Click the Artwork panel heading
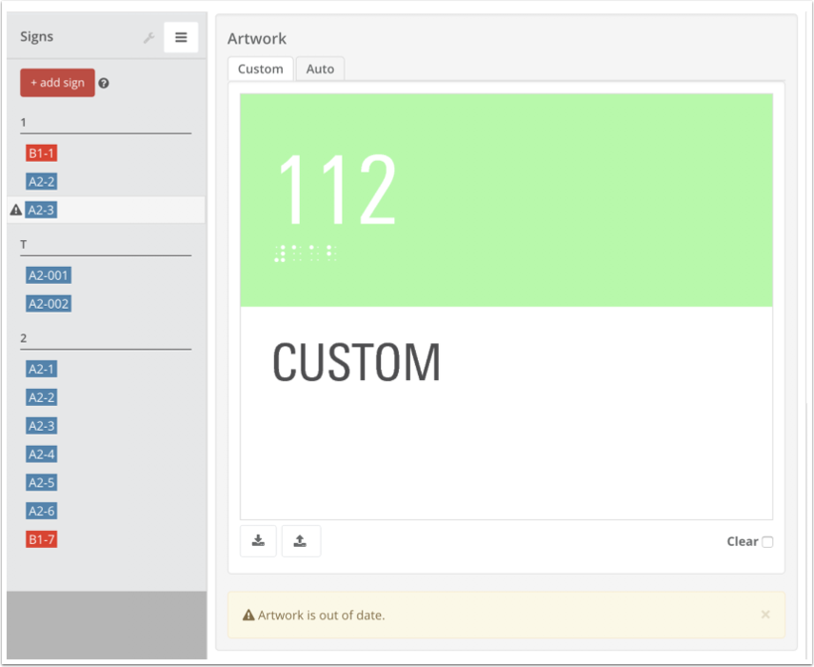This screenshot has width=814, height=667. 257,38
